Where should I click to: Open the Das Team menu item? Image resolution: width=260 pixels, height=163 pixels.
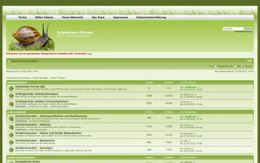point(98,17)
